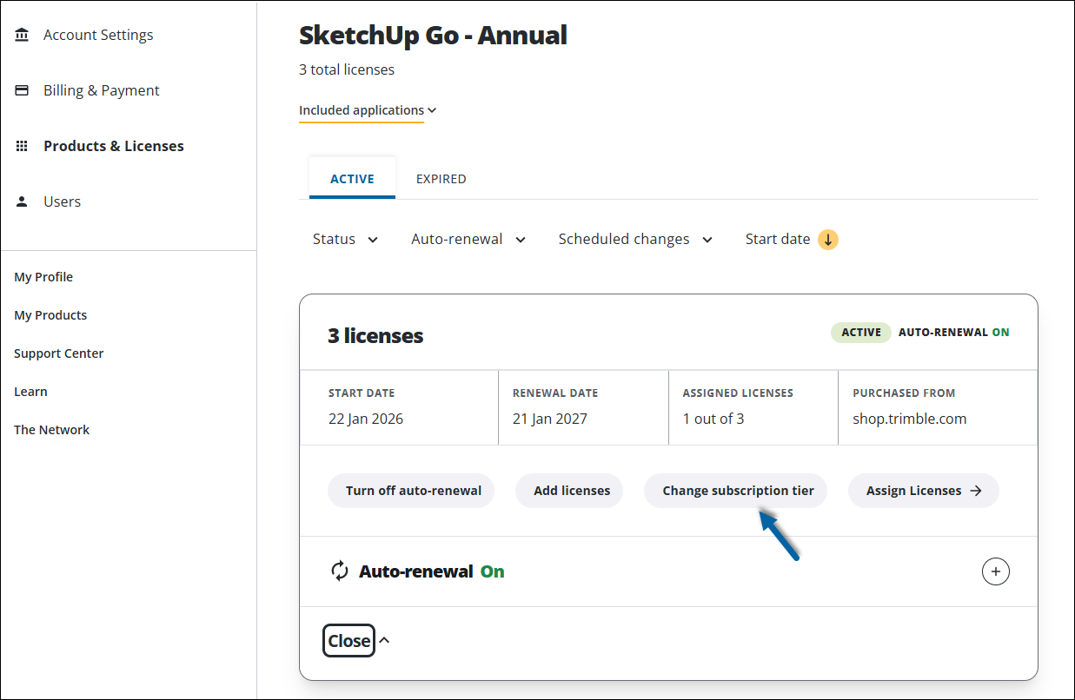Click the Start date sort arrow icon

click(x=828, y=240)
